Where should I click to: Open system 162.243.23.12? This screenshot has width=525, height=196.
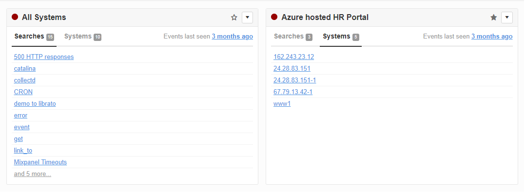pos(293,57)
